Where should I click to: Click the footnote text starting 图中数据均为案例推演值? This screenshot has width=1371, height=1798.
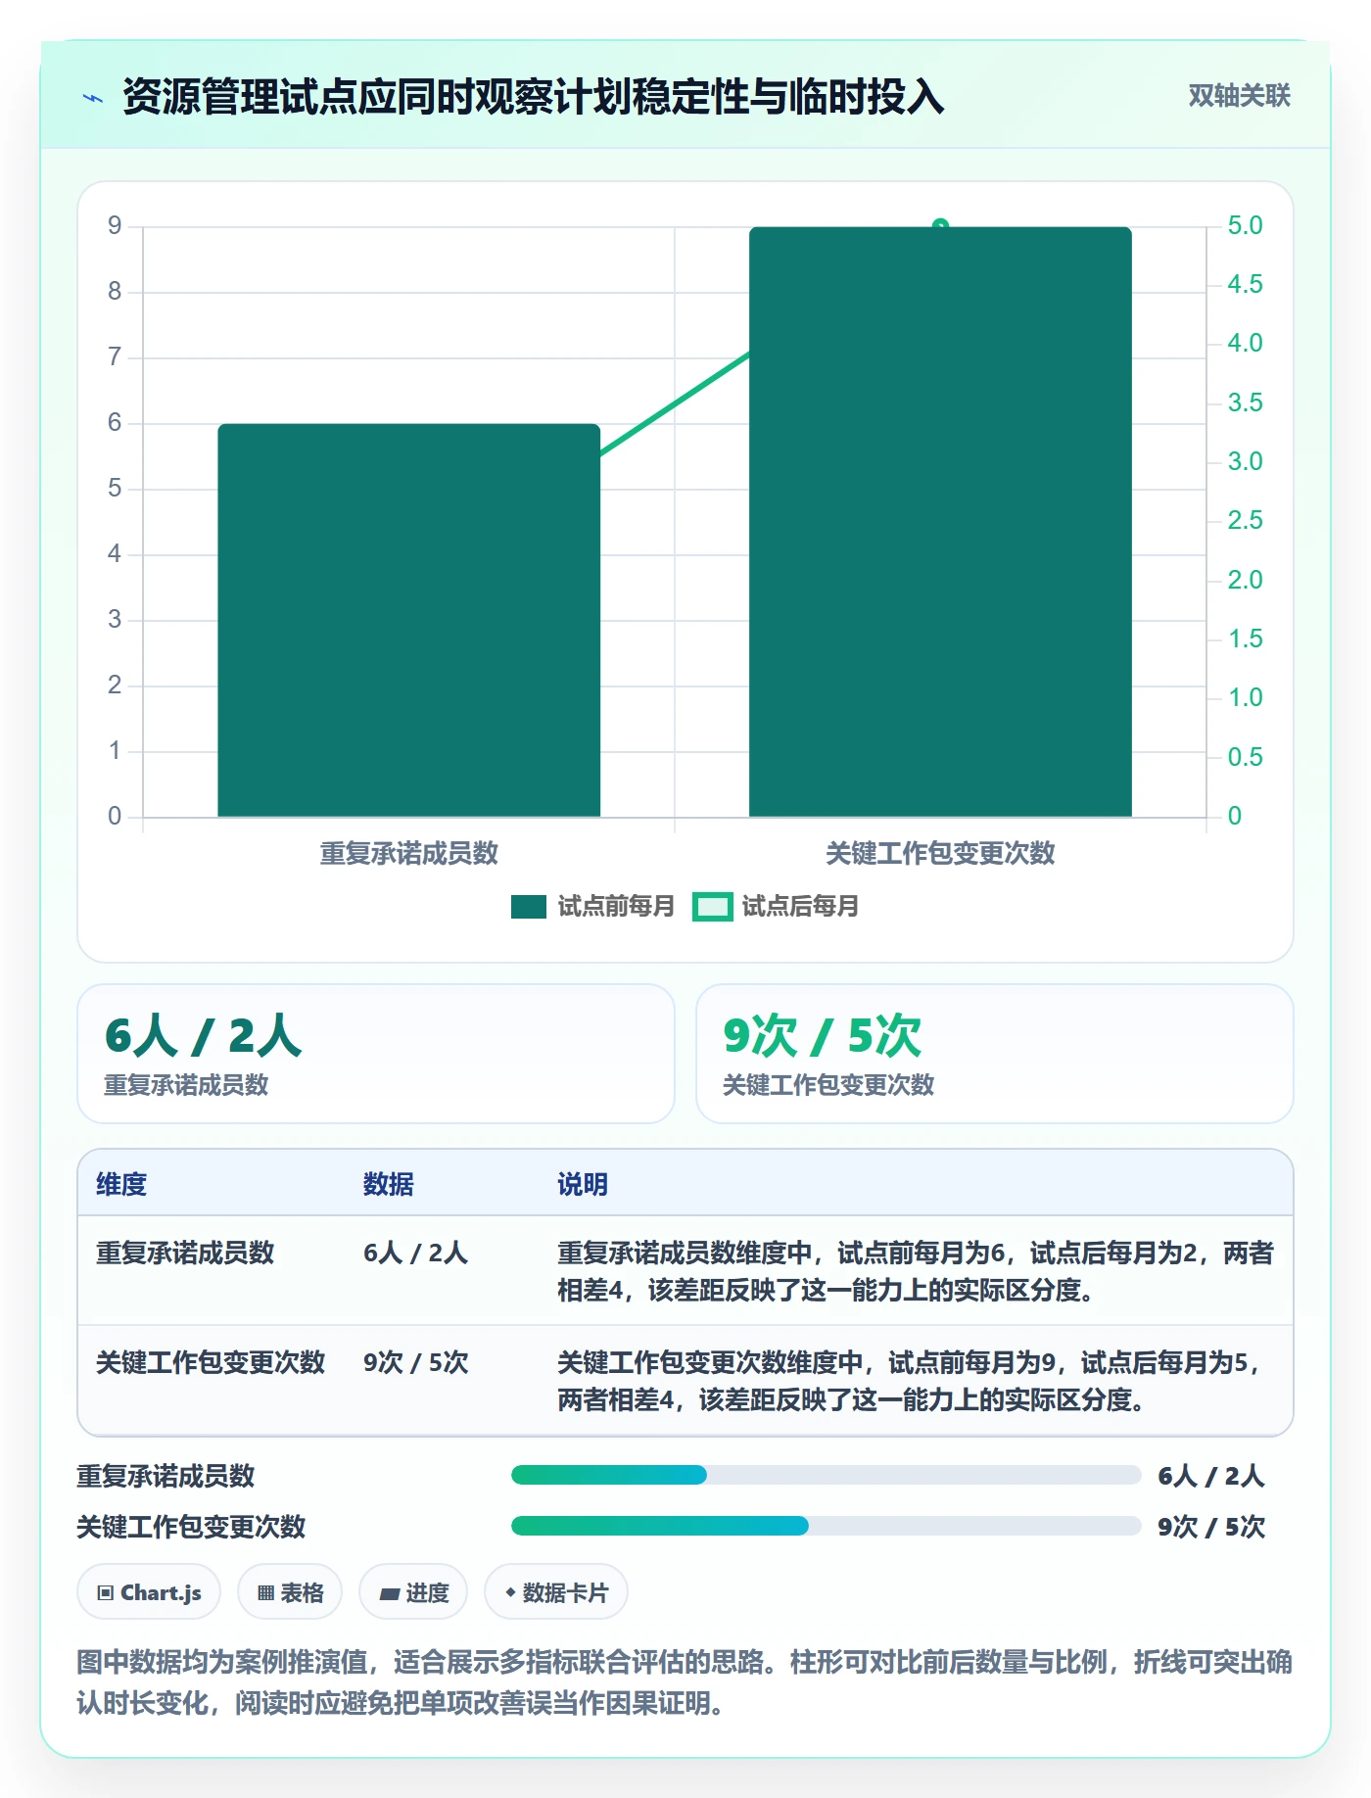(685, 1682)
